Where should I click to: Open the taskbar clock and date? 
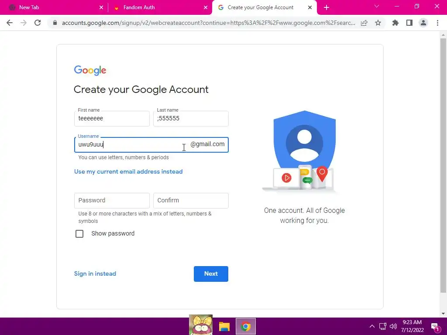click(x=412, y=326)
